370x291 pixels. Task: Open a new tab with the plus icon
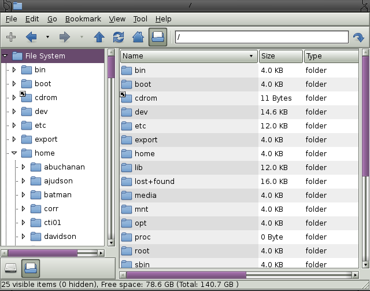10,37
